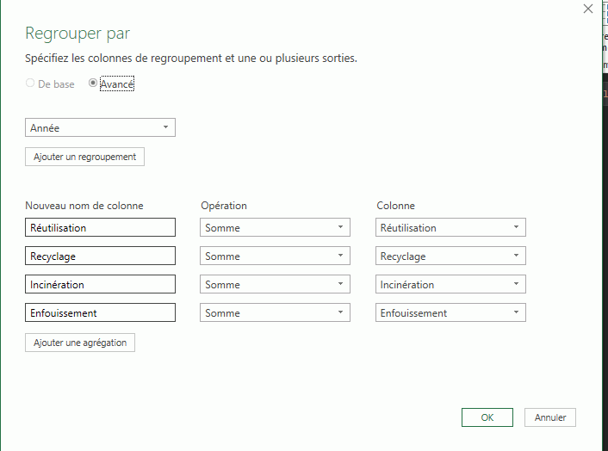Expand Opération dropdown for Enfouissement row
The width and height of the screenshot is (608, 451).
pyautogui.click(x=275, y=313)
